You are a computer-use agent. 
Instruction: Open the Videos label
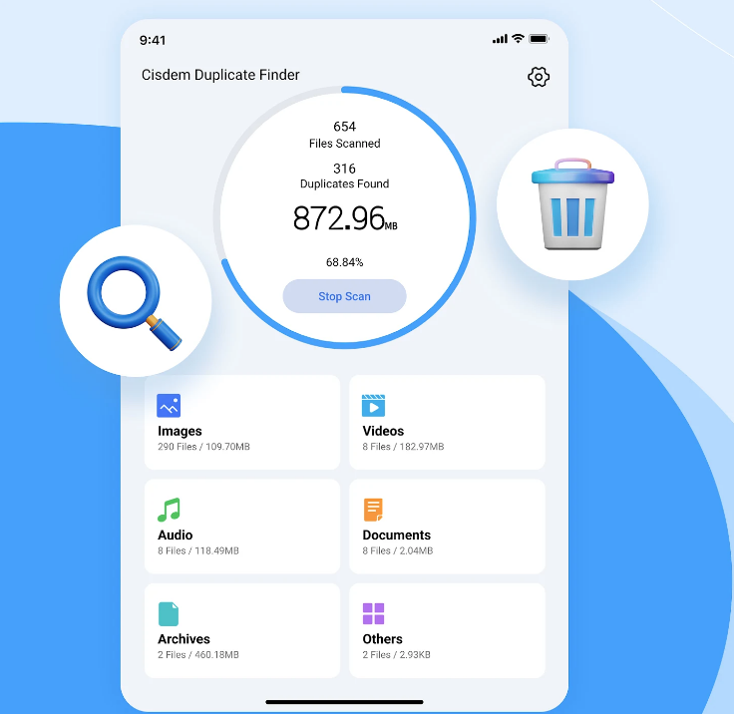coord(383,431)
